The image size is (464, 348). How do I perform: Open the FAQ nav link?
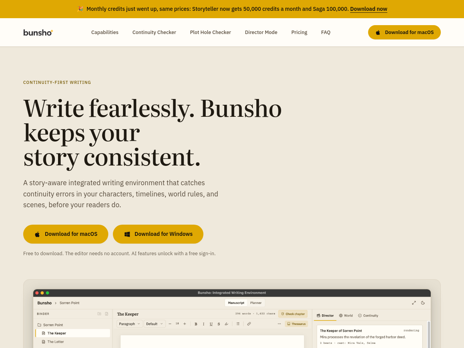click(326, 32)
